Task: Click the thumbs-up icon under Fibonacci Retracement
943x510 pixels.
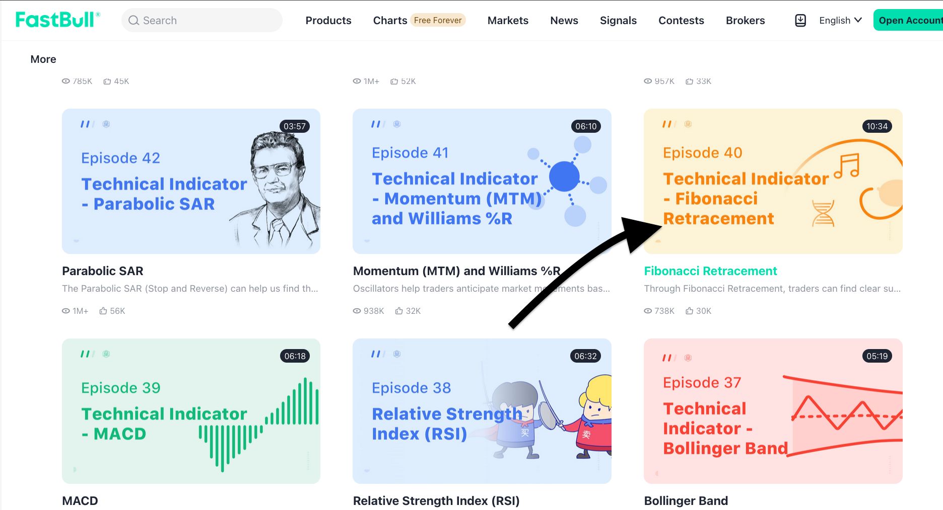Action: pyautogui.click(x=689, y=311)
